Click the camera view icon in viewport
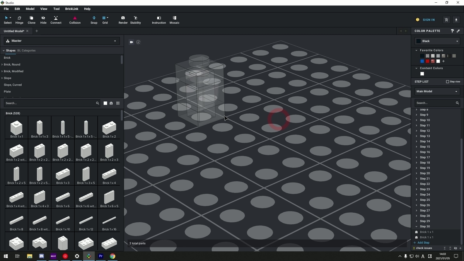The width and height of the screenshot is (464, 261). coord(131,42)
